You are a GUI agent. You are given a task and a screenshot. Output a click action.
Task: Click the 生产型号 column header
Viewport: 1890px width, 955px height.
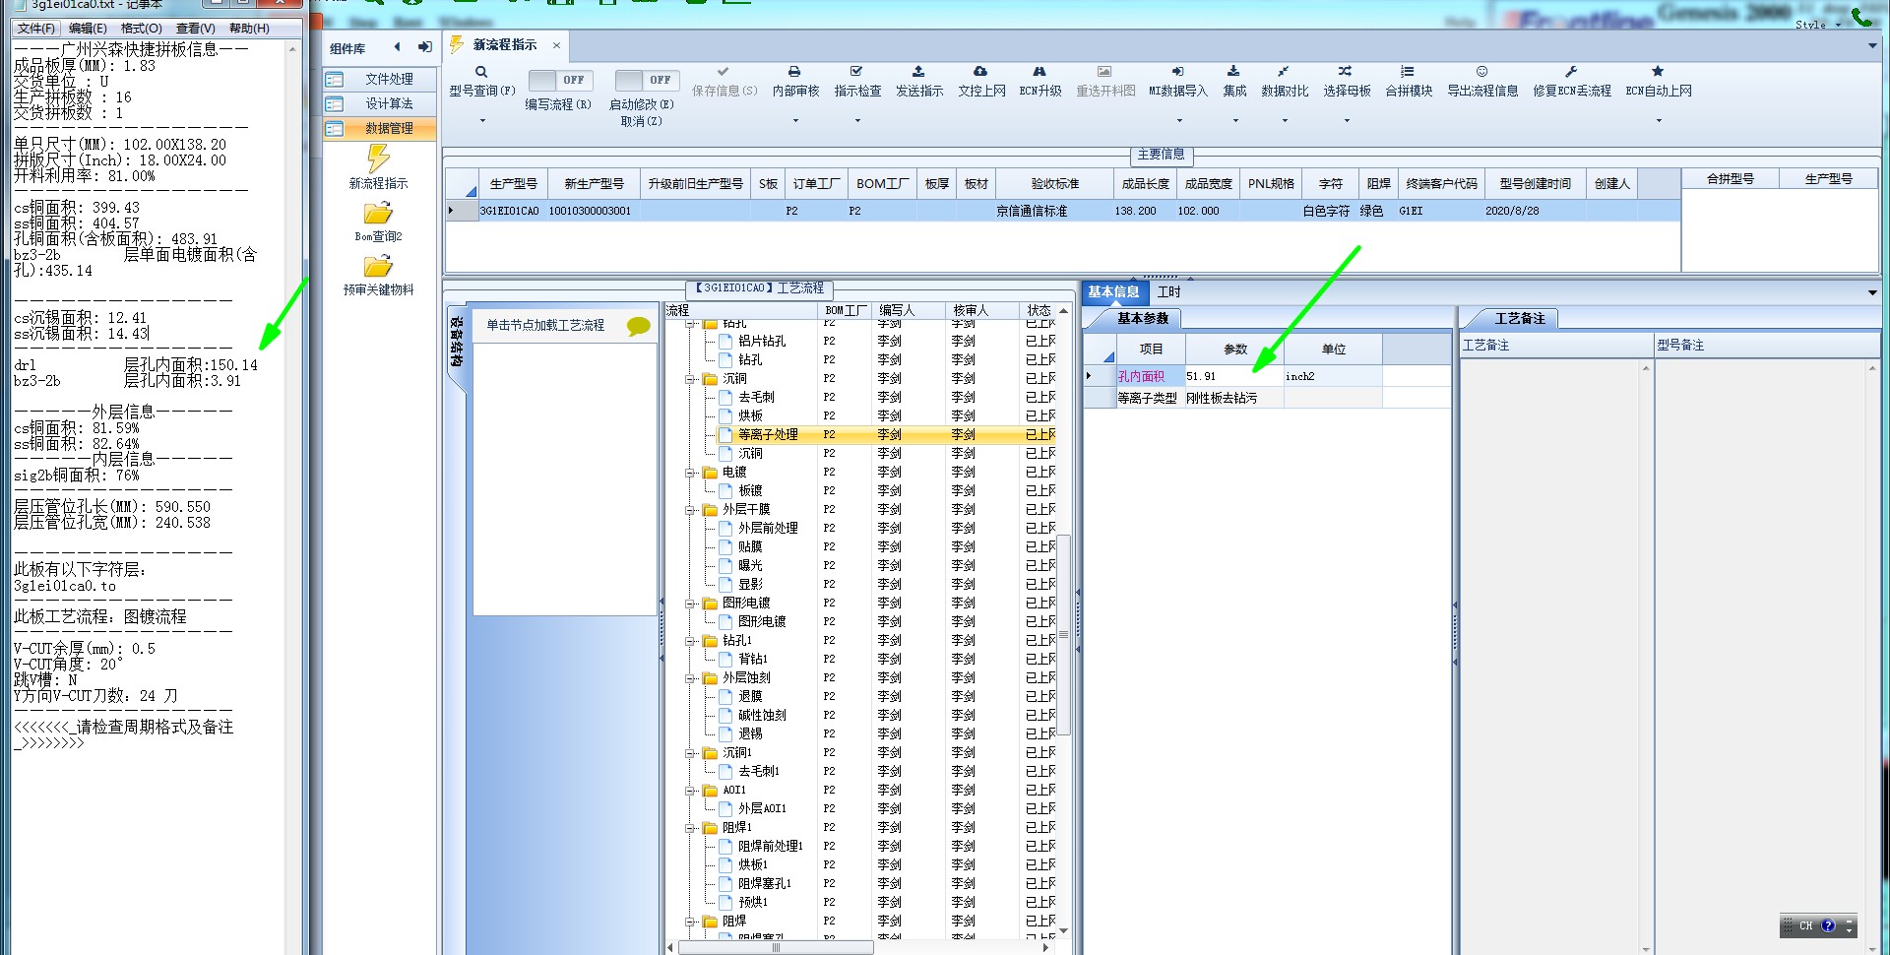tap(513, 184)
